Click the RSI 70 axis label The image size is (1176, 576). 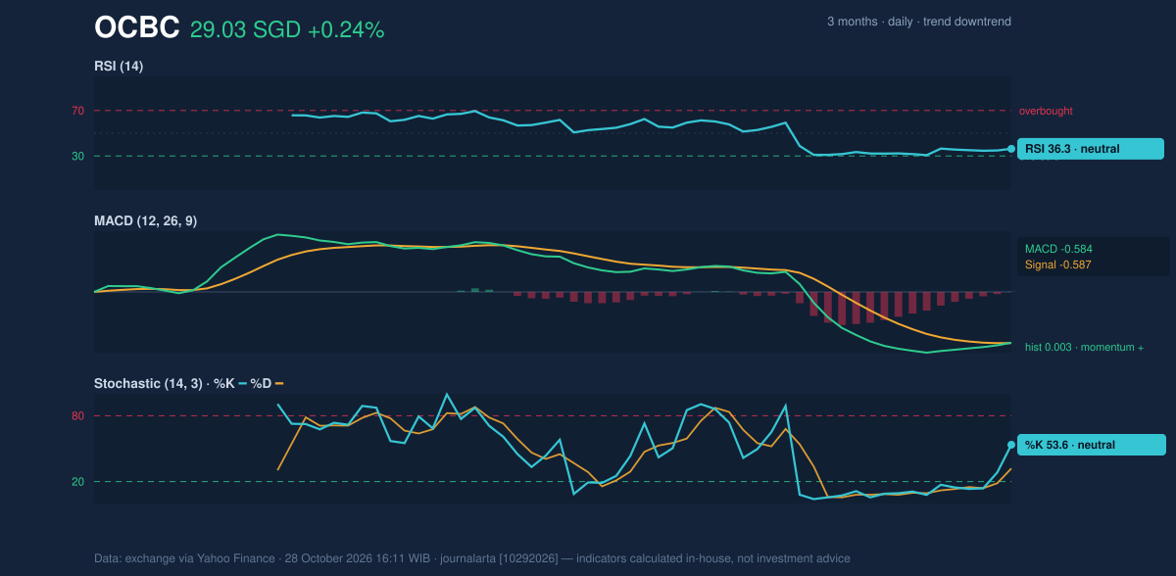[77, 111]
